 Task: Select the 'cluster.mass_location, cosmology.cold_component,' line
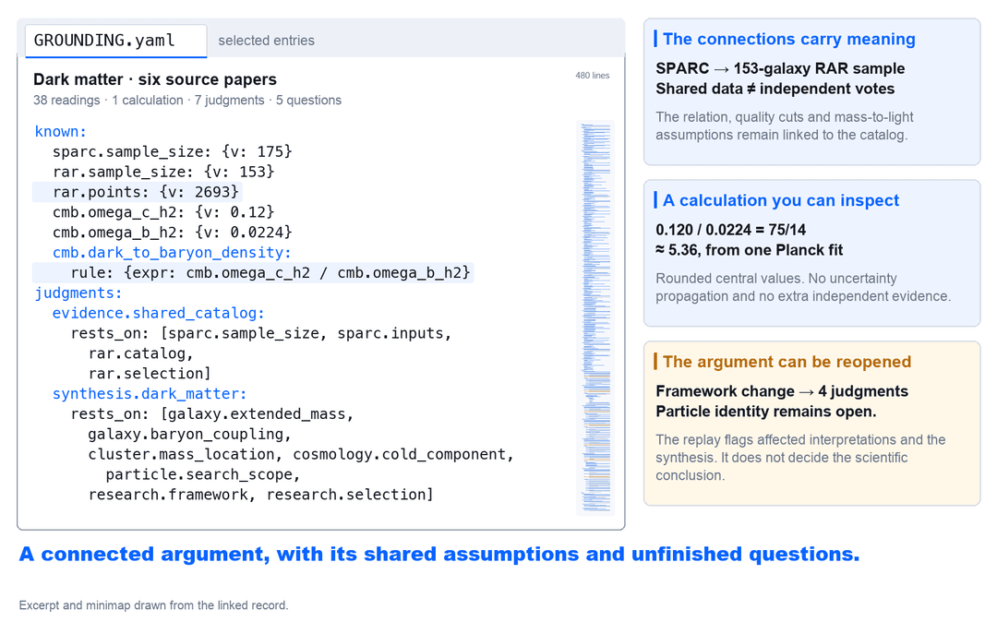301,455
